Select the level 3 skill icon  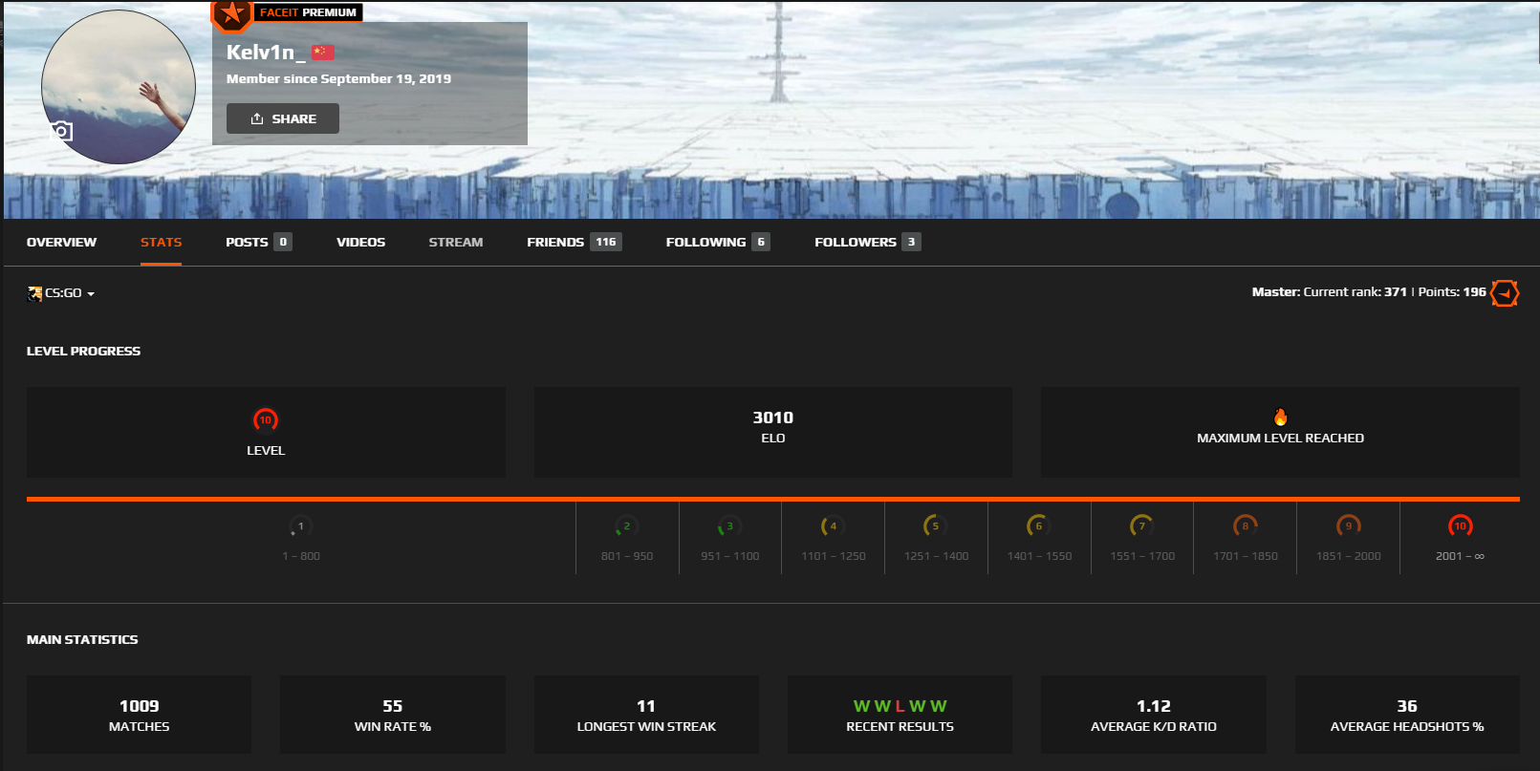pyautogui.click(x=730, y=526)
